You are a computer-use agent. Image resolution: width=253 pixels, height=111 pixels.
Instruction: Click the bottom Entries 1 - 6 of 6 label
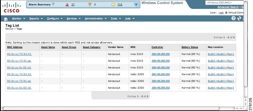[x=138, y=96]
